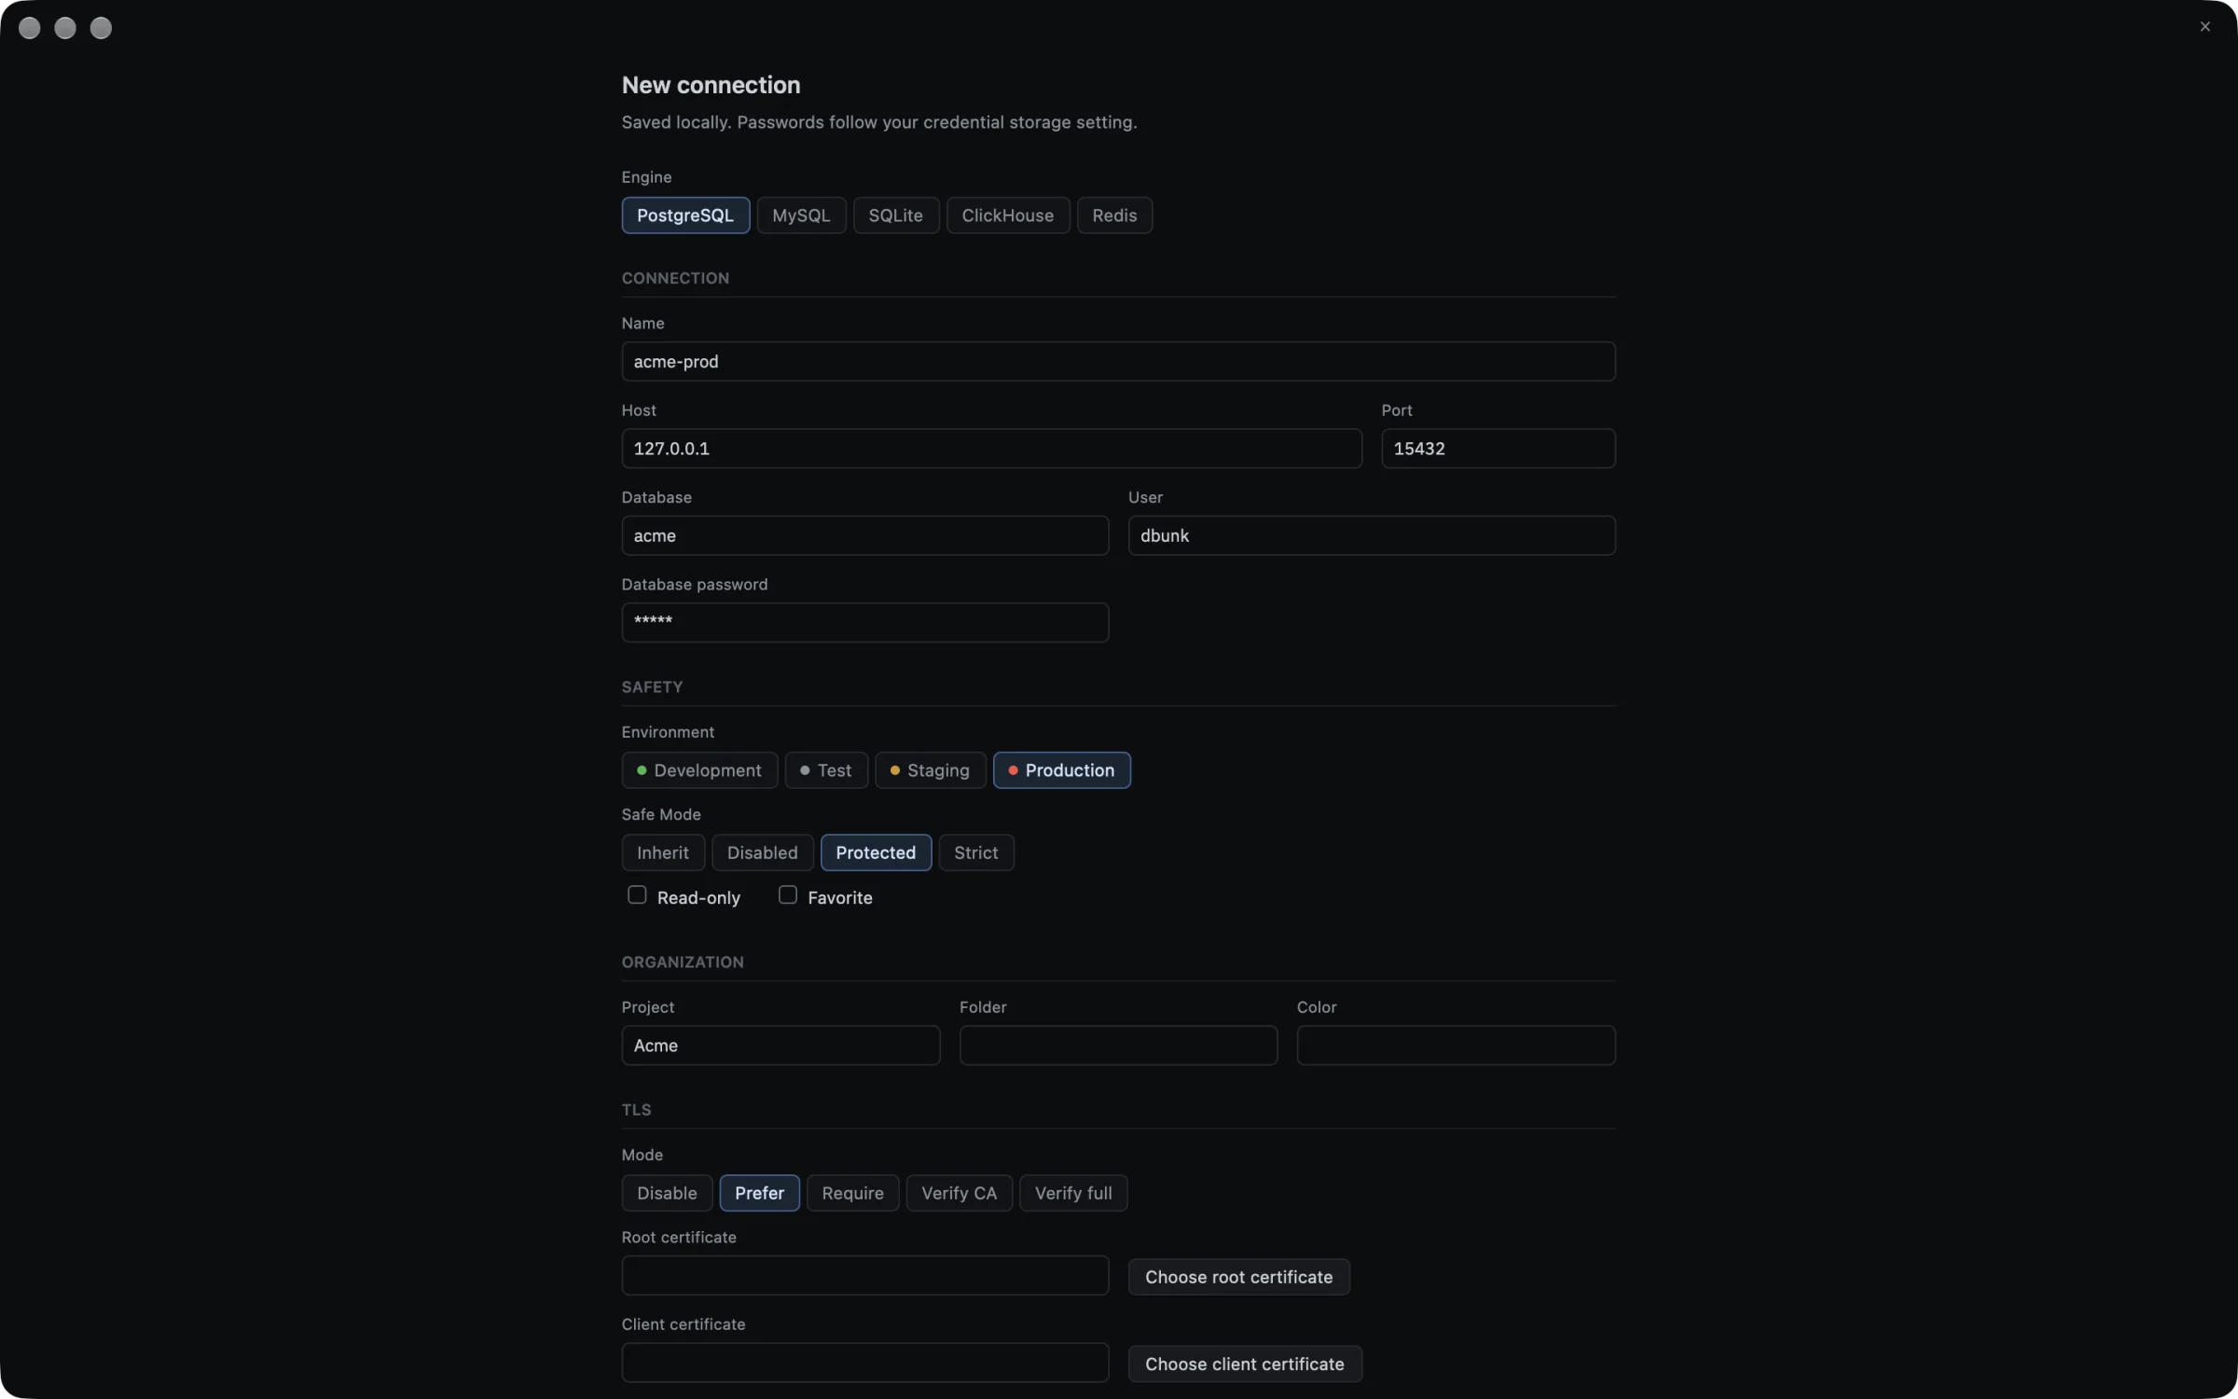This screenshot has width=2238, height=1399.
Task: Set Safe Mode to Disabled
Action: point(762,852)
